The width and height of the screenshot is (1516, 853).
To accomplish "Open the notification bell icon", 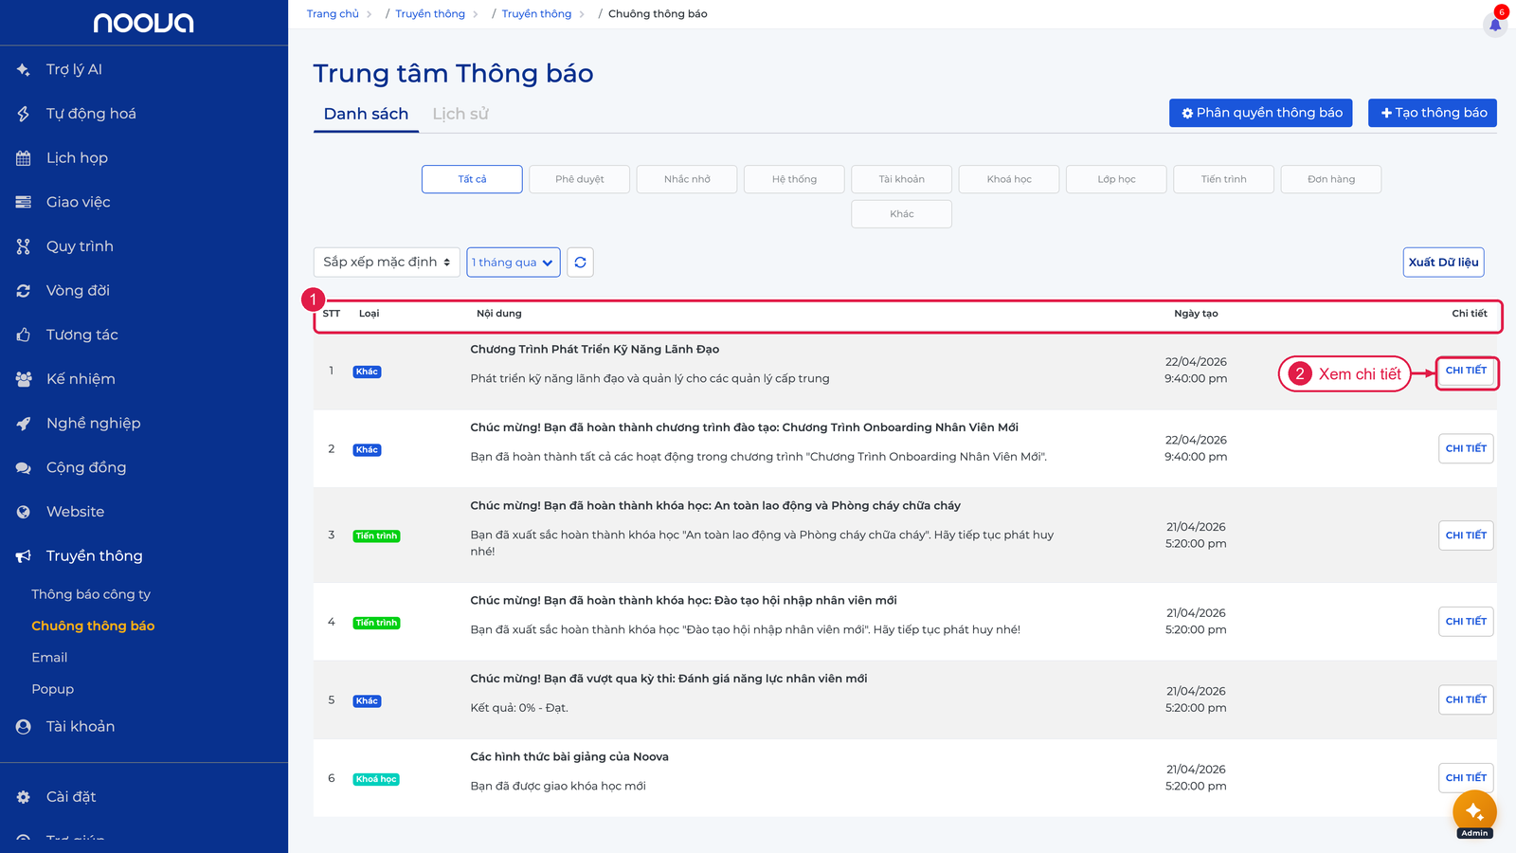I will click(x=1495, y=25).
